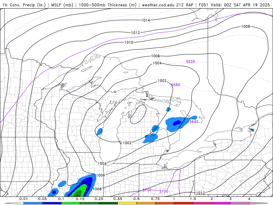The width and height of the screenshot is (273, 205).
Task: Click the 1010 isobar label
Action: (x=129, y=42)
